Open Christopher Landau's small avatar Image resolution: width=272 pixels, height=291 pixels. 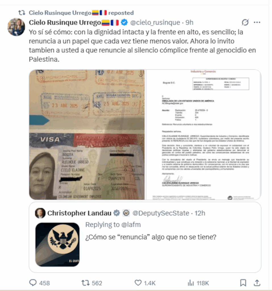[40, 213]
